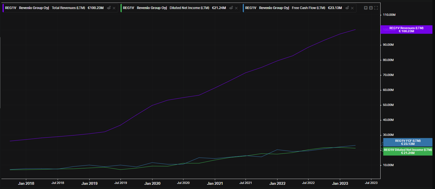Viewport: 435px width, 189px height.
Task: Click the REG1V ticker in the Diluted Net Income legend
Action: [128, 8]
